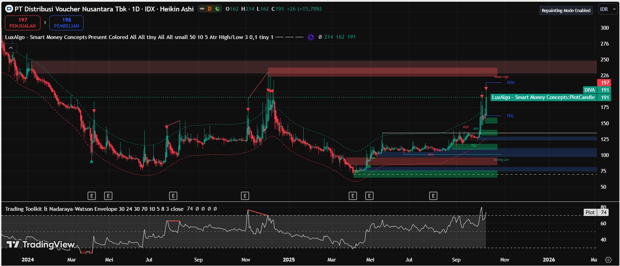Click the red 197 price tag on axis
This screenshot has width=620, height=266.
(x=604, y=83)
